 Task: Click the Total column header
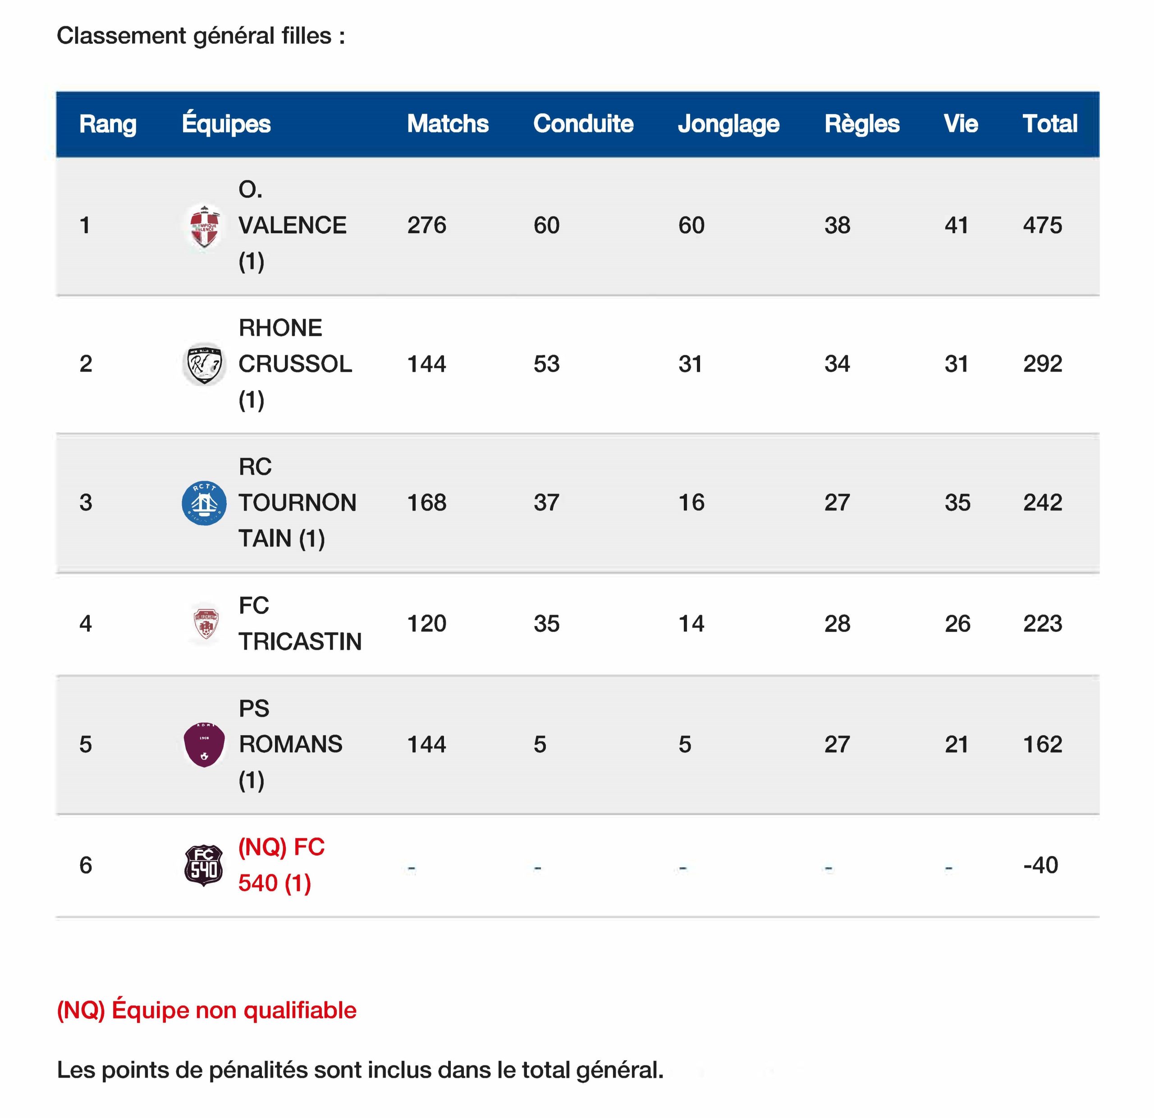tap(1050, 124)
